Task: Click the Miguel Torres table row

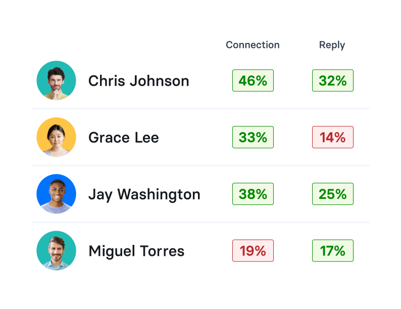Action: click(201, 251)
